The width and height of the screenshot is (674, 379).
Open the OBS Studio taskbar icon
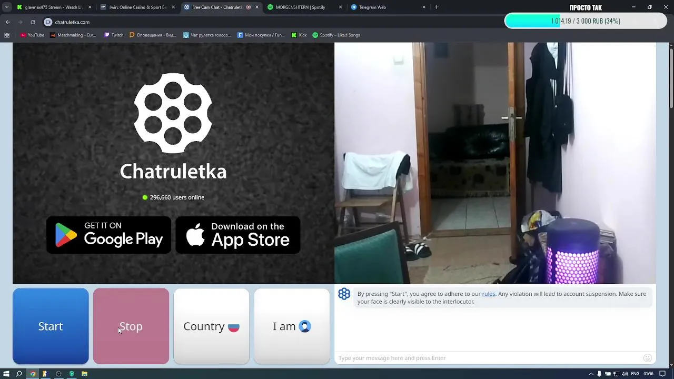[x=58, y=374]
